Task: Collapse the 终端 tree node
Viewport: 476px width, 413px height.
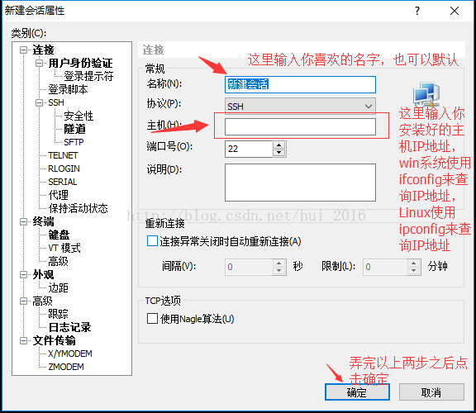Action: pyautogui.click(x=23, y=222)
